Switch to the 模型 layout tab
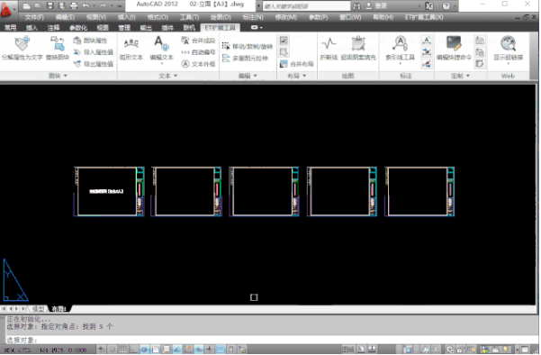Image resolution: width=541 pixels, height=355 pixels. [38, 309]
